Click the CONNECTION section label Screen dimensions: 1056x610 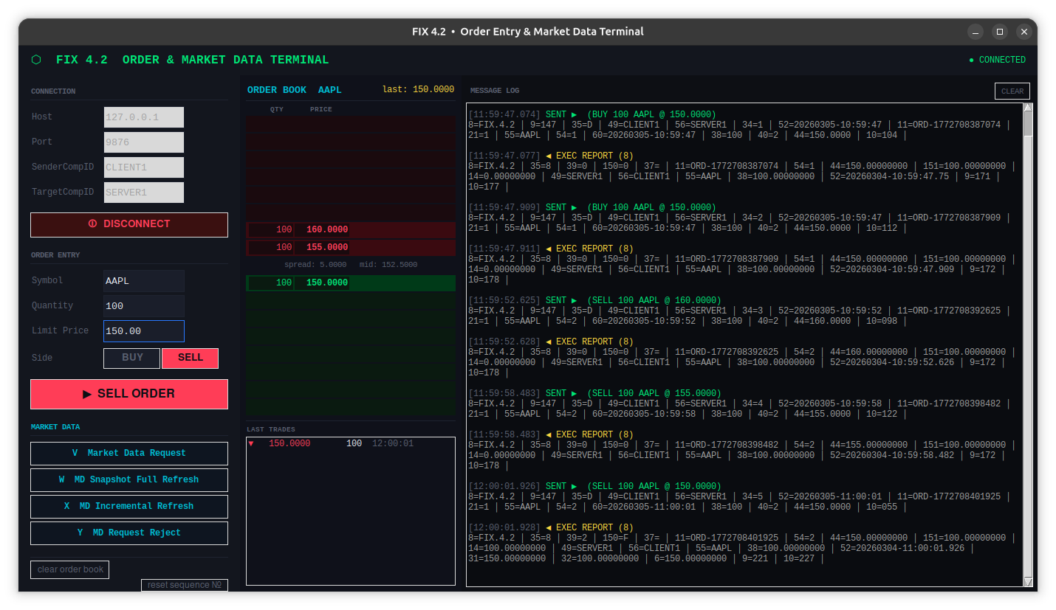click(53, 91)
